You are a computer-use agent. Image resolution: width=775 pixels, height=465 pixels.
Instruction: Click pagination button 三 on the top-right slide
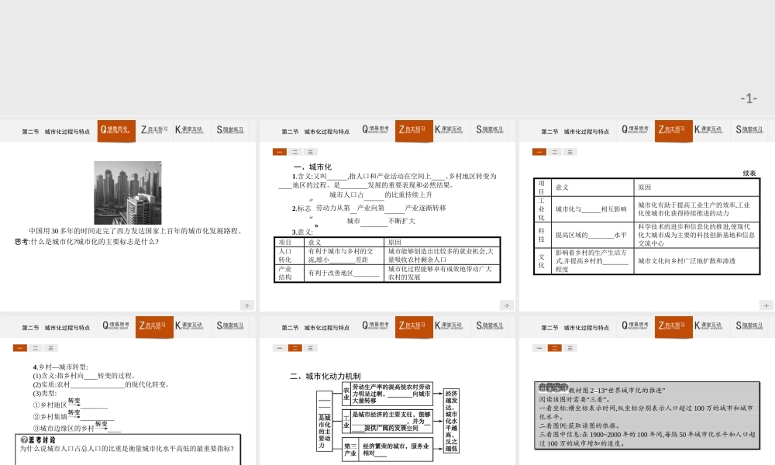pos(570,151)
